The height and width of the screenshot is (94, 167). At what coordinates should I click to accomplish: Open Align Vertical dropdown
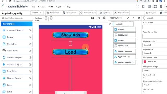pyautogui.click(x=155, y=53)
